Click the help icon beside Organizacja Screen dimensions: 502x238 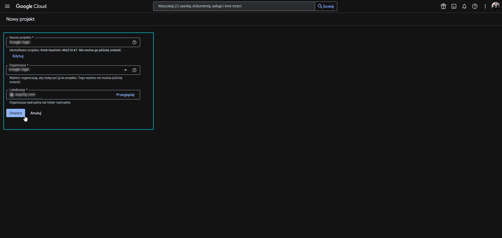coord(134,70)
